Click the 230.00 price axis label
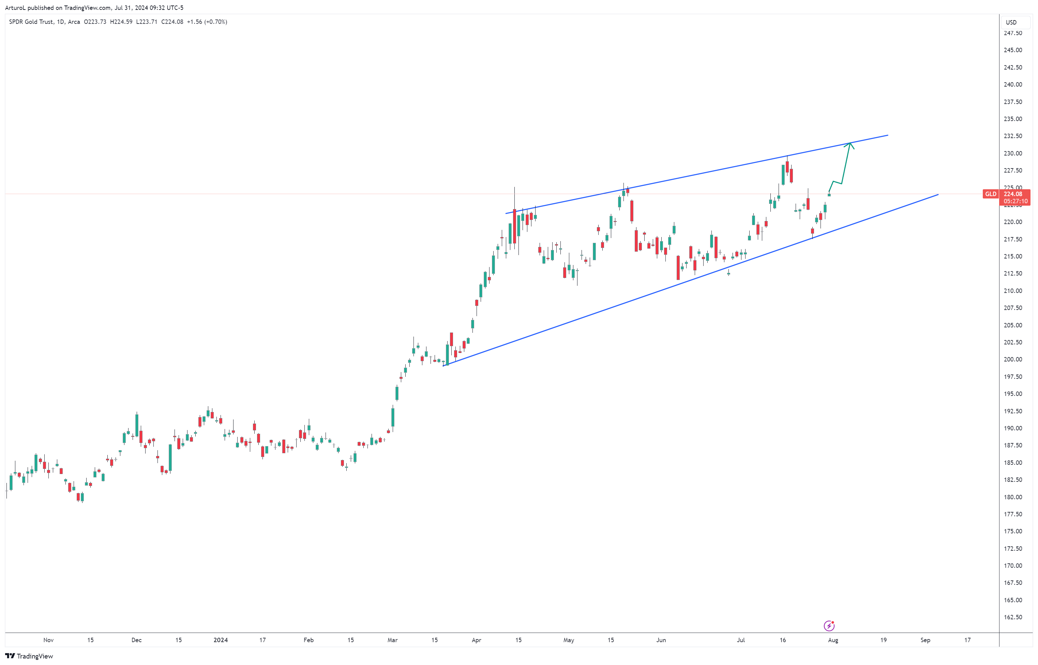 (1012, 153)
